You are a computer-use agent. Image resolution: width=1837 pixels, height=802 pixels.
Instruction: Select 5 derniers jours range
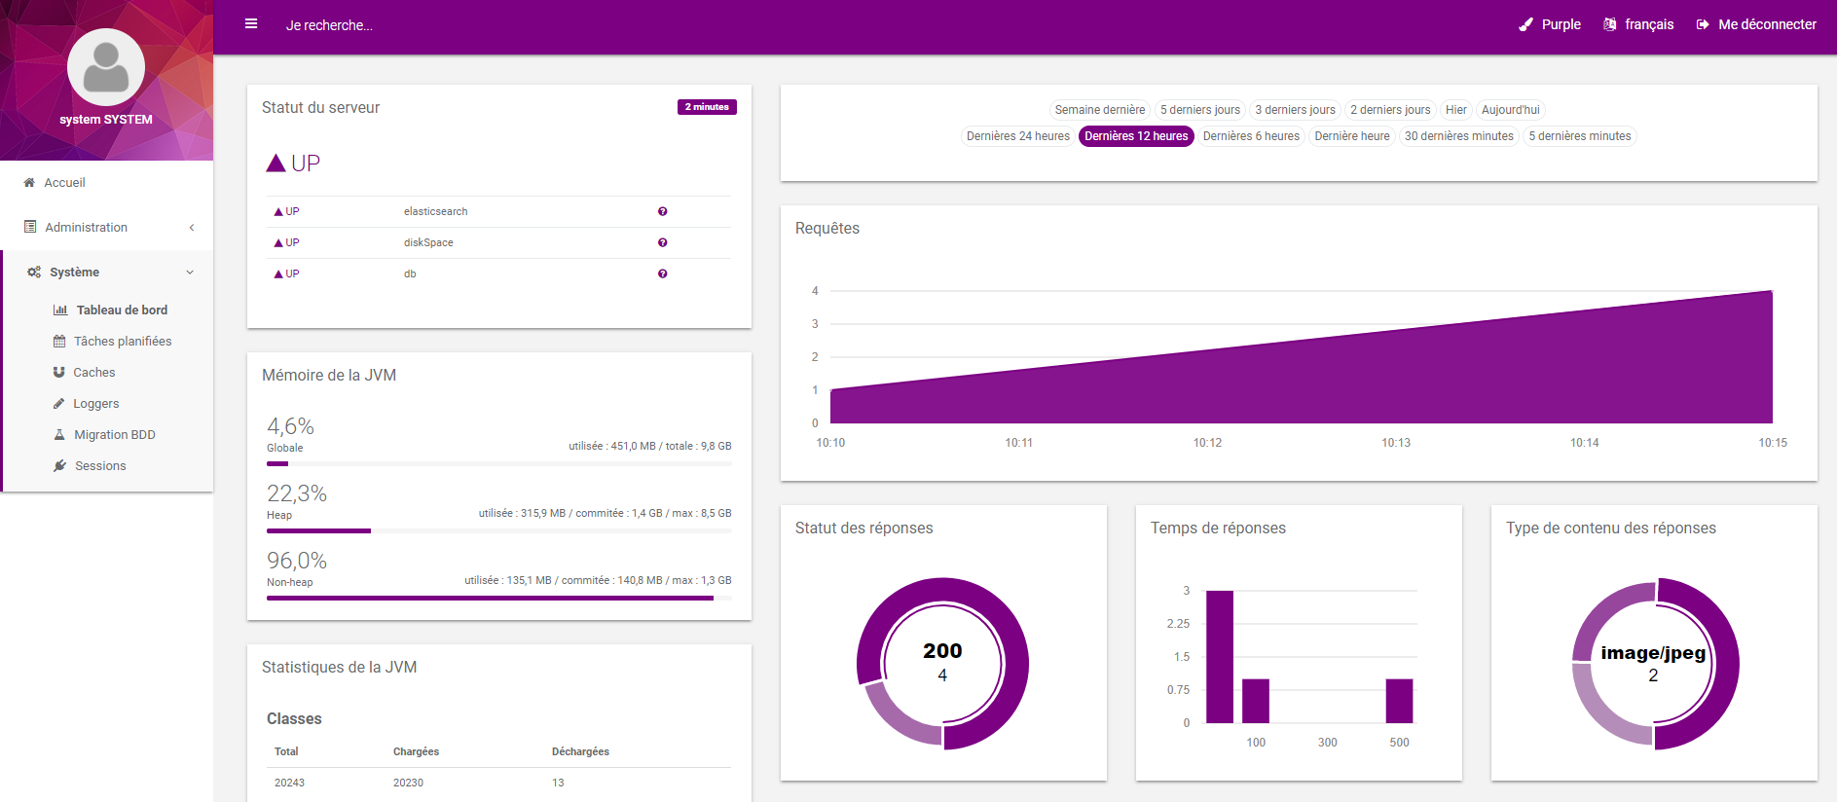[1200, 110]
